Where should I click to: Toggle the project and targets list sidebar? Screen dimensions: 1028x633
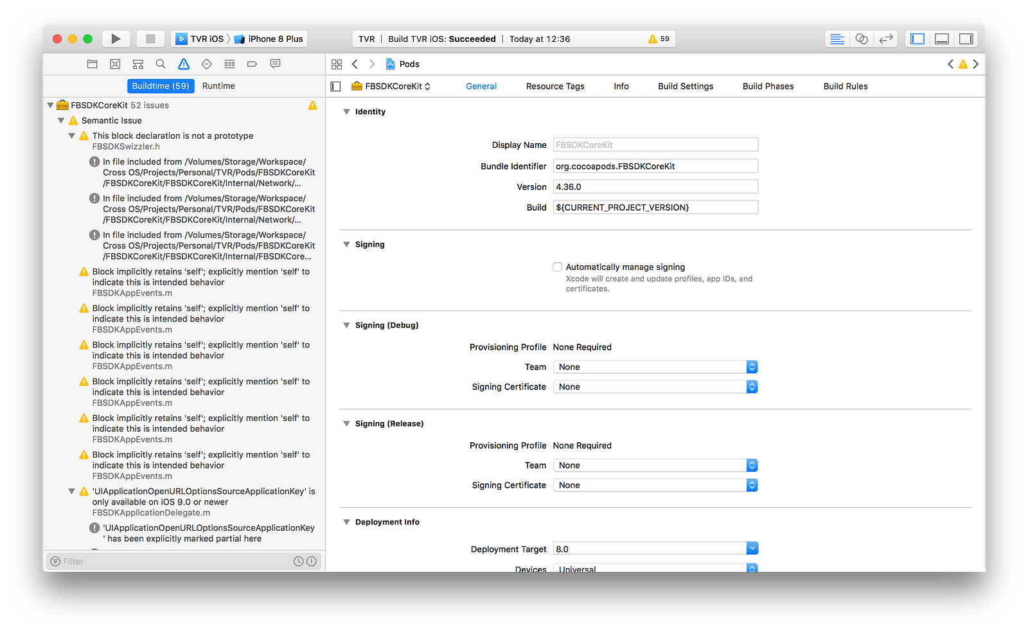coord(335,86)
